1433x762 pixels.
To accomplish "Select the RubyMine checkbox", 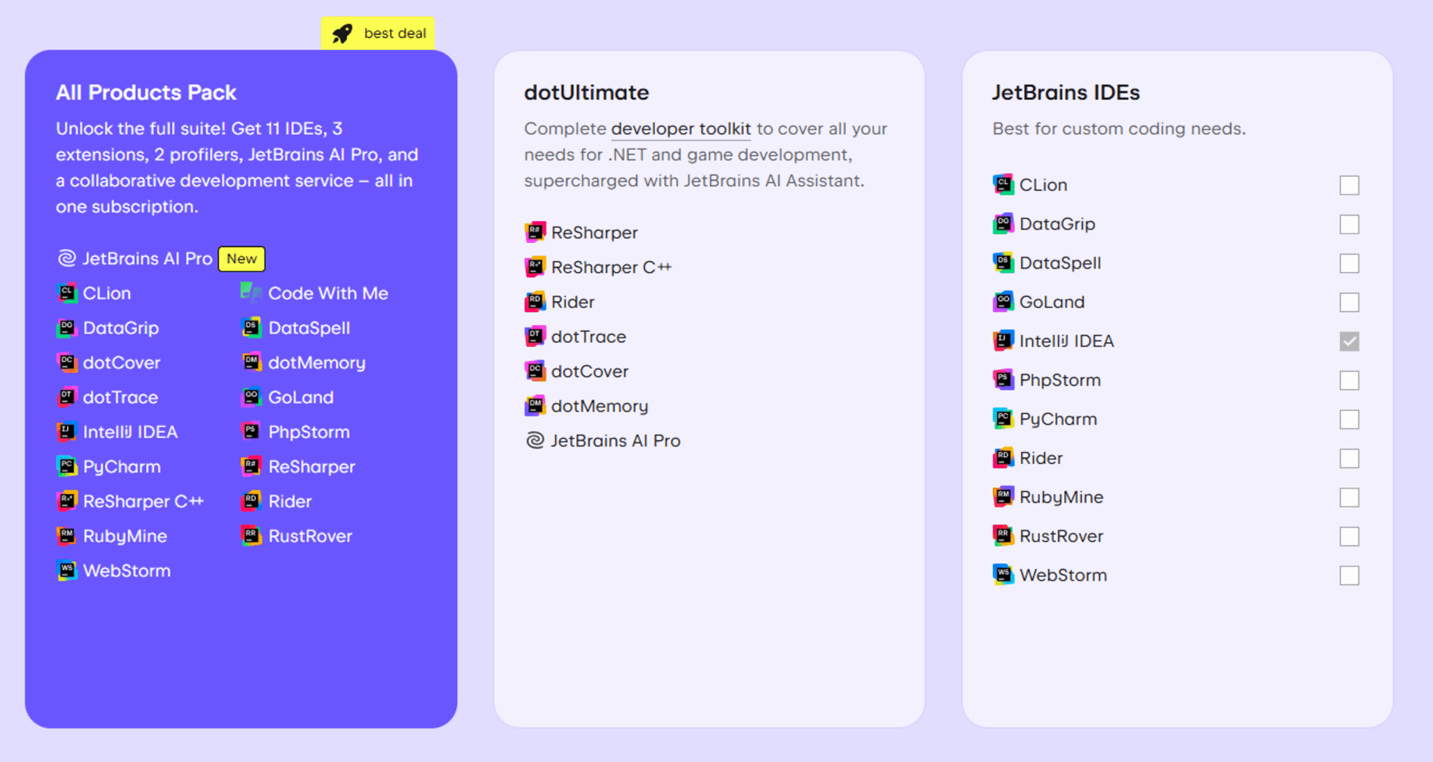I will [1348, 498].
